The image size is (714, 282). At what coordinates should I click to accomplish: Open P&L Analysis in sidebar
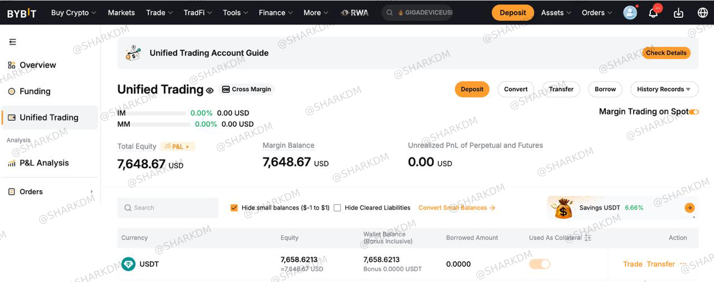[x=50, y=163]
